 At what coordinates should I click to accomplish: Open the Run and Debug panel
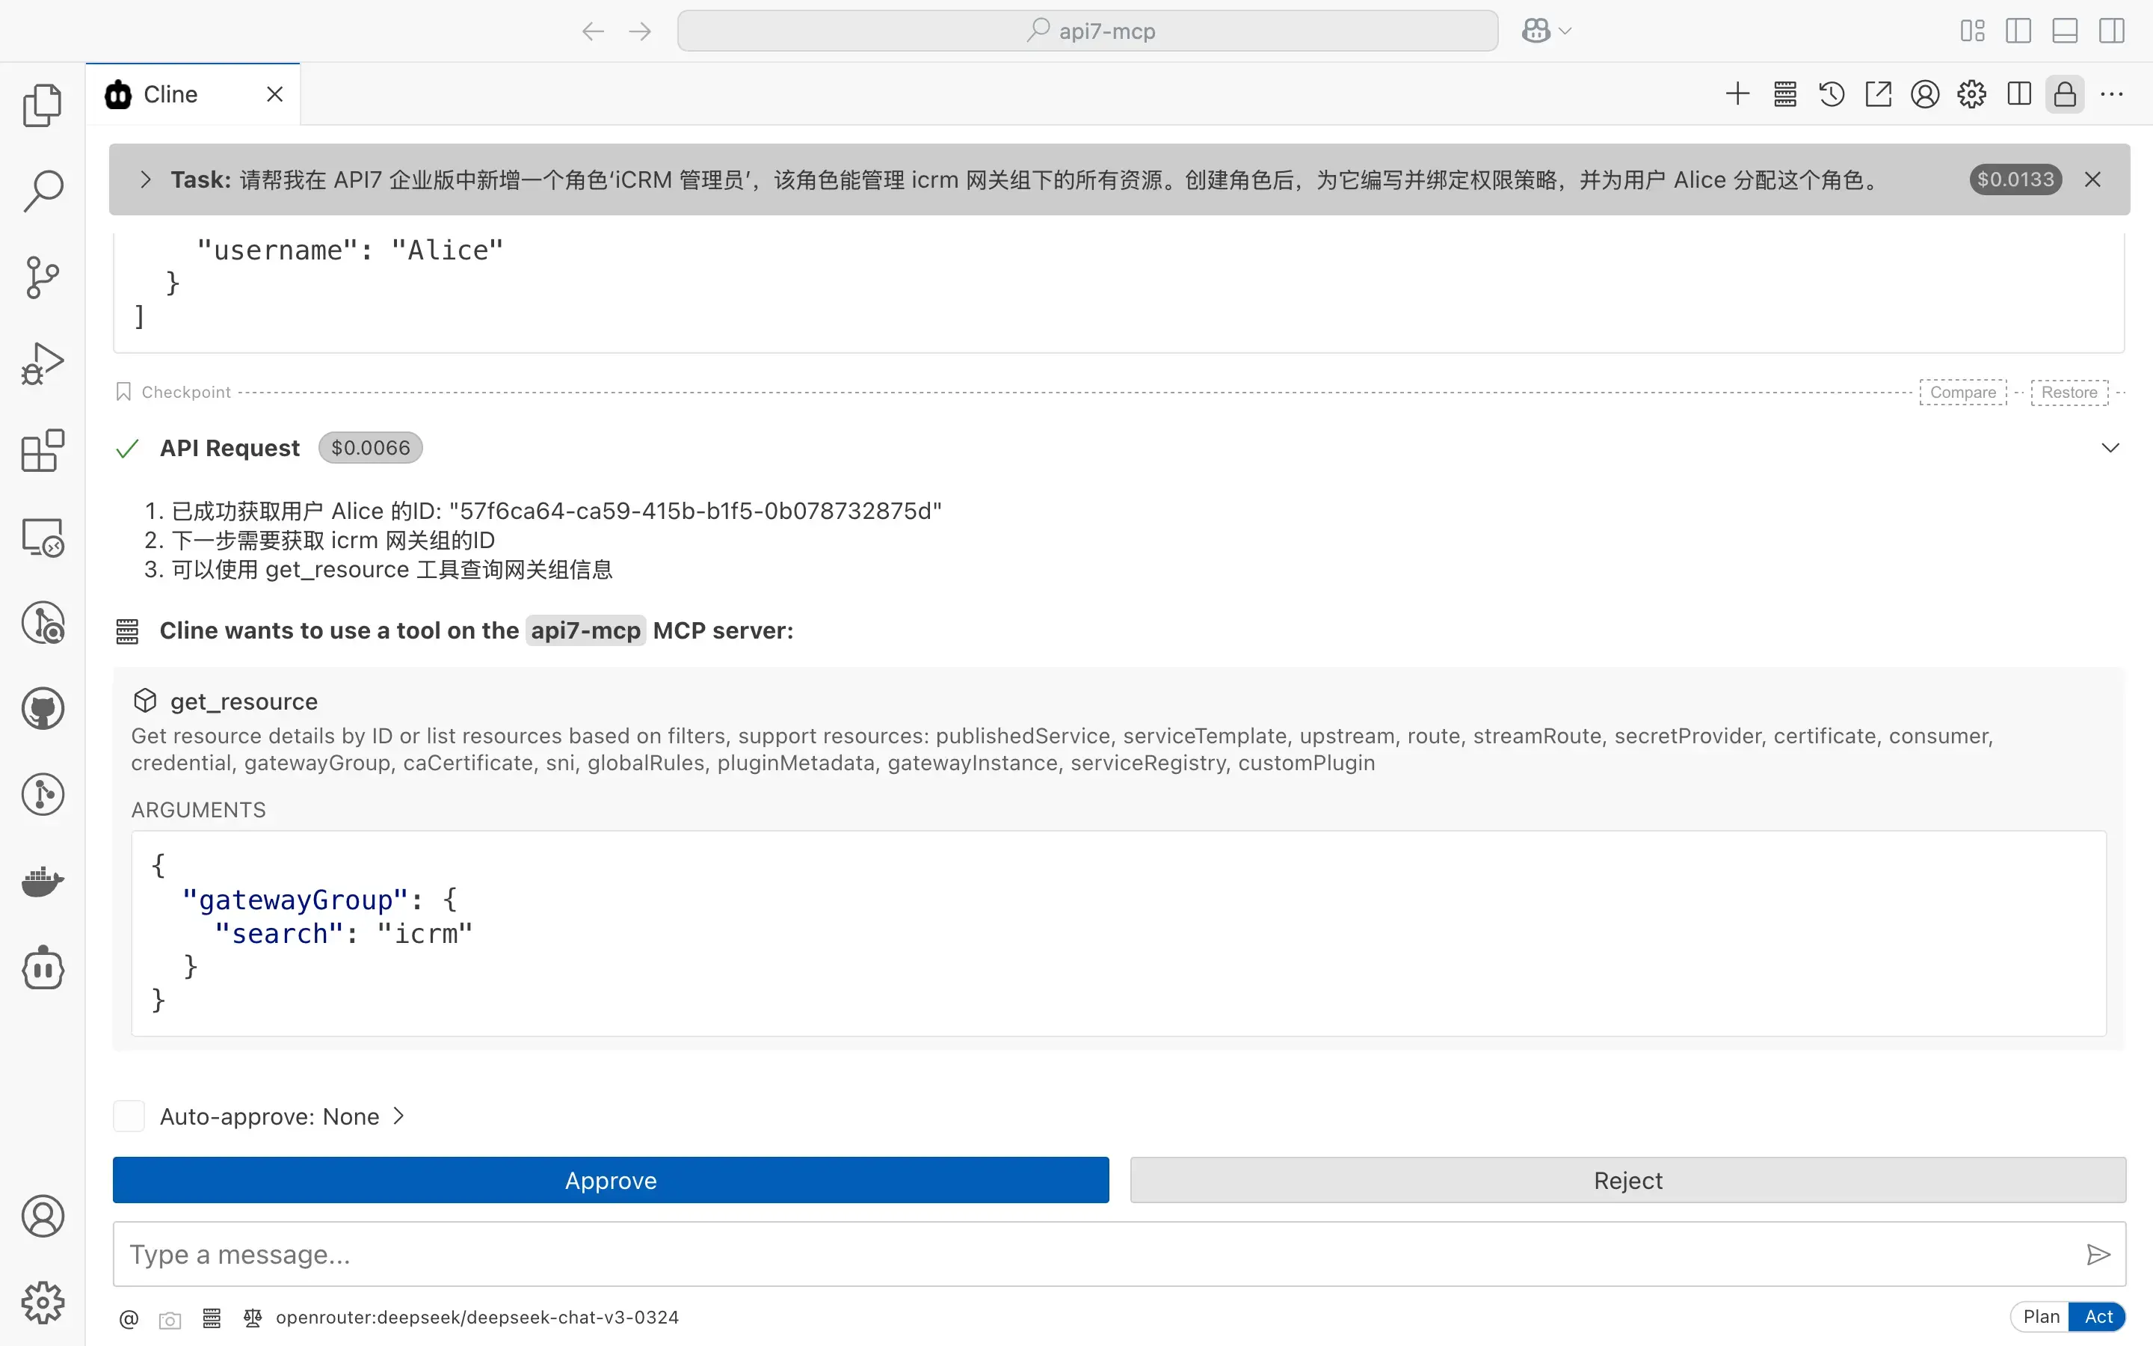pos(42,363)
